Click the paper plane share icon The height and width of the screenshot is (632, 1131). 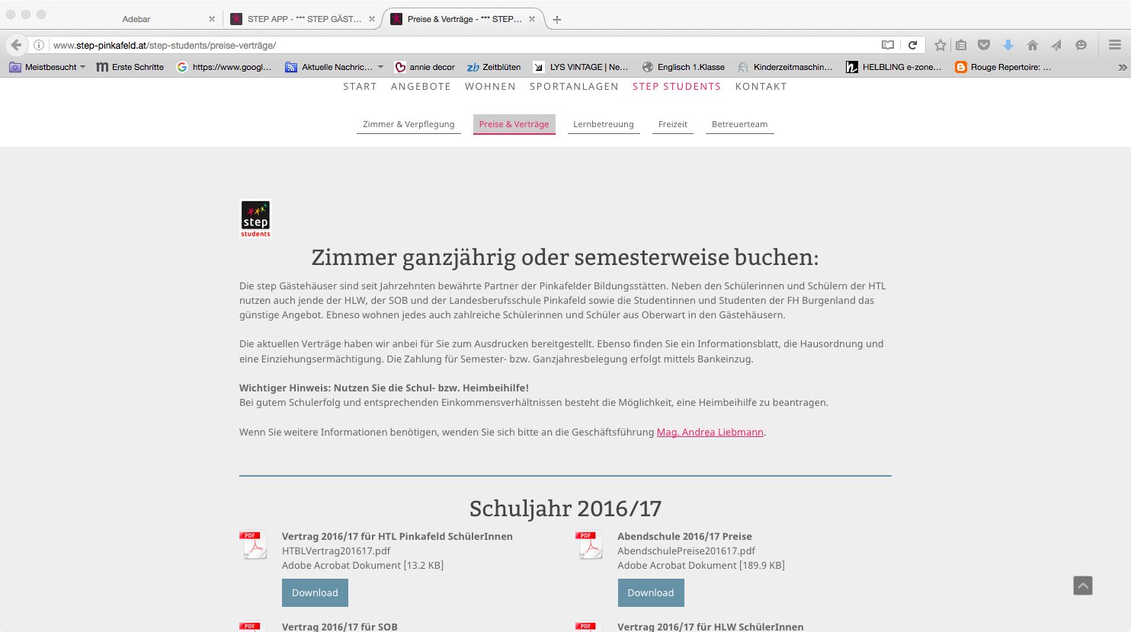point(1056,45)
